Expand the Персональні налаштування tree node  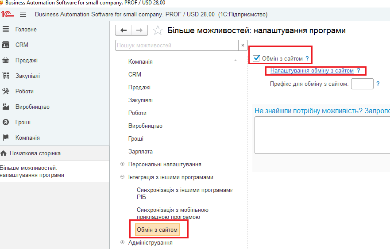tap(122, 164)
